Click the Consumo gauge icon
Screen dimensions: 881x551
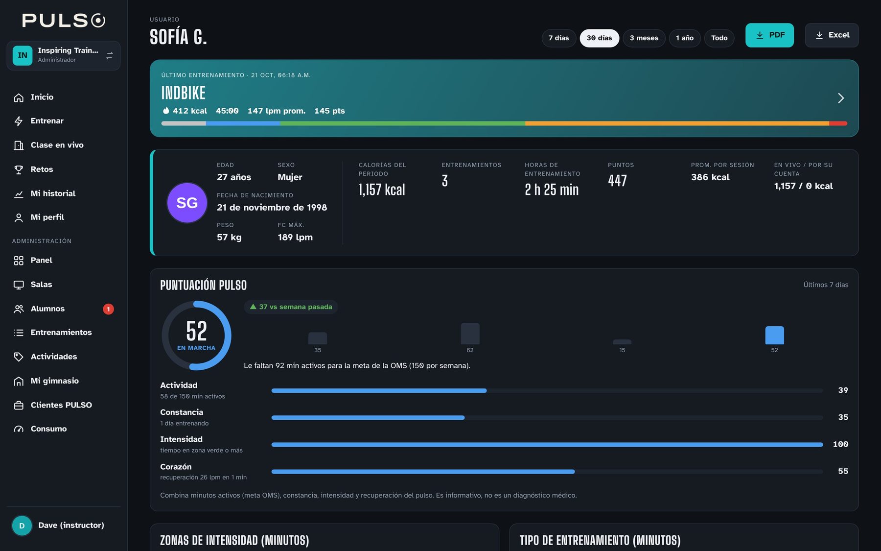(x=19, y=430)
